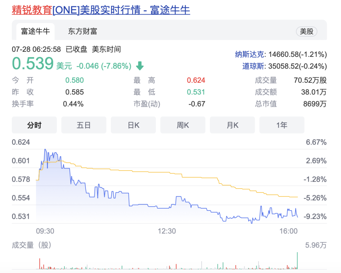Click the 最高 price value 0.624
The image size is (341, 273).
(196, 80)
